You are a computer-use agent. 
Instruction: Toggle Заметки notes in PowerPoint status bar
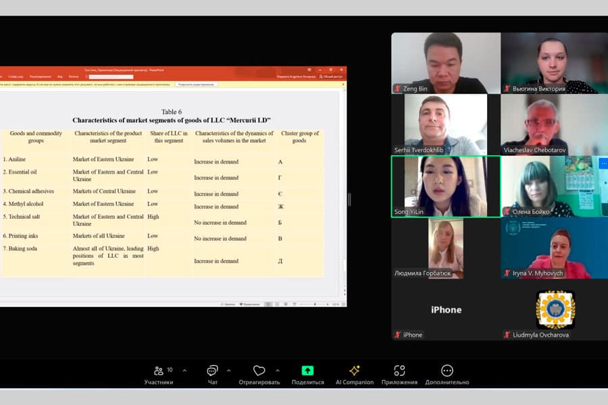click(x=229, y=304)
